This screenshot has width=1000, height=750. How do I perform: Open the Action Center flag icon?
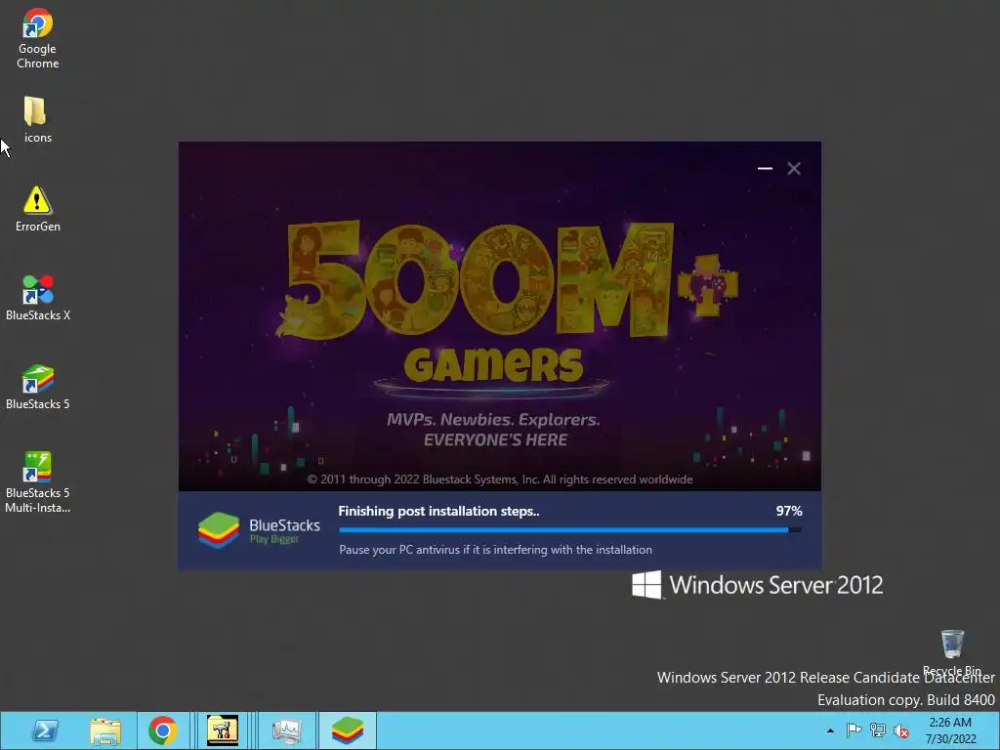click(x=854, y=730)
